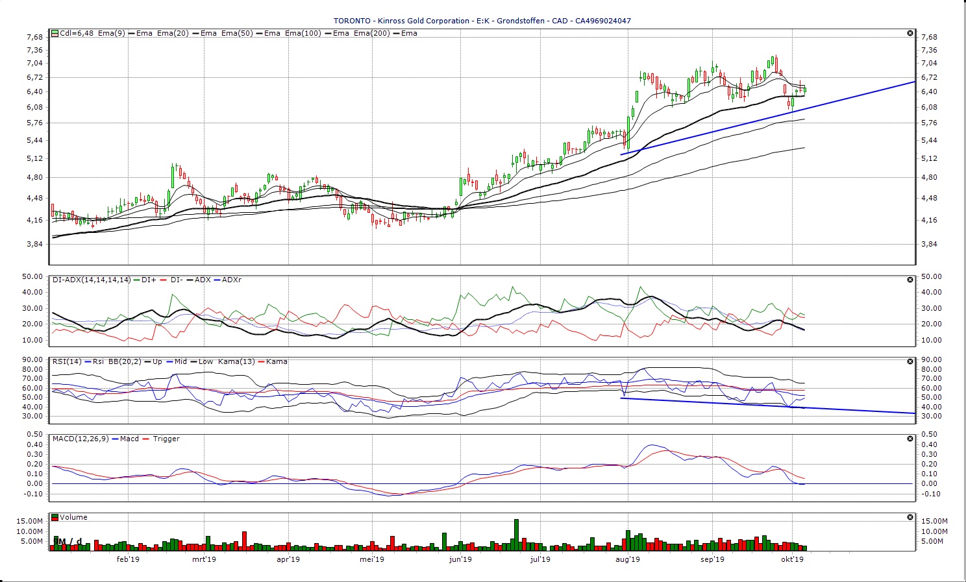Click the sep'19 date axis label
The width and height of the screenshot is (966, 582).
tap(712, 559)
